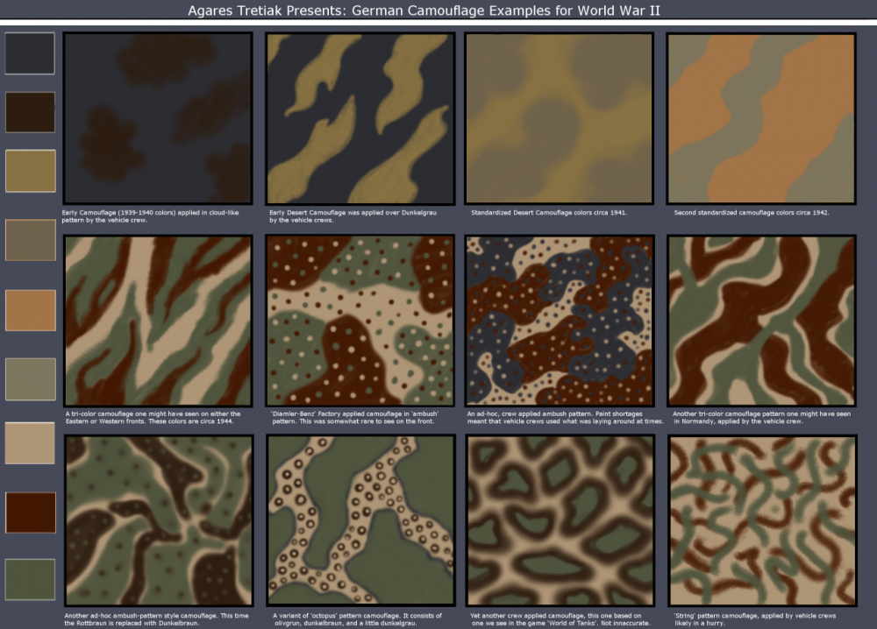View the Early Desert Camouflage over Dunkelgrau sample
The width and height of the screenshot is (877, 629).
pyautogui.click(x=360, y=117)
